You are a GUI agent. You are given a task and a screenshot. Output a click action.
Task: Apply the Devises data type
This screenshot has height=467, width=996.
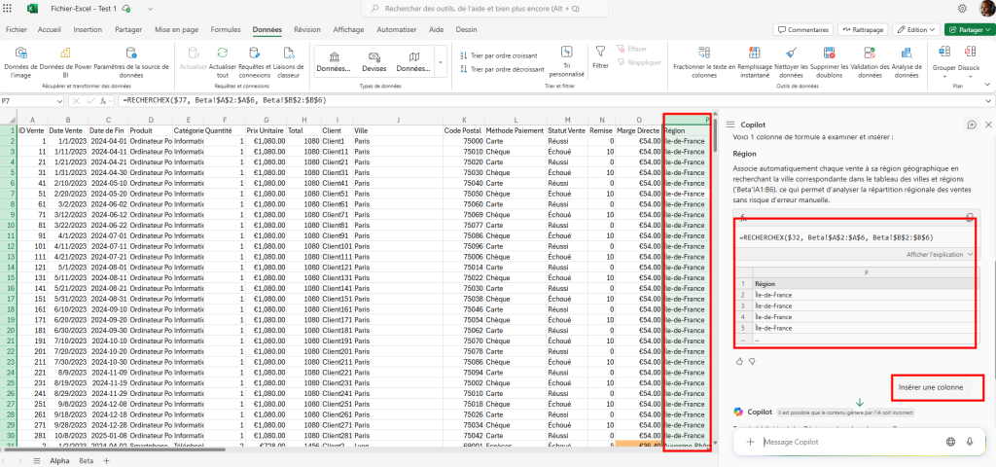374,61
